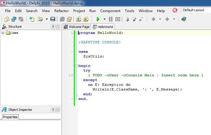Image resolution: width=211 pixels, height=135 pixels.
Task: Open the dropdown next to Open file icon
Action: (47, 19)
